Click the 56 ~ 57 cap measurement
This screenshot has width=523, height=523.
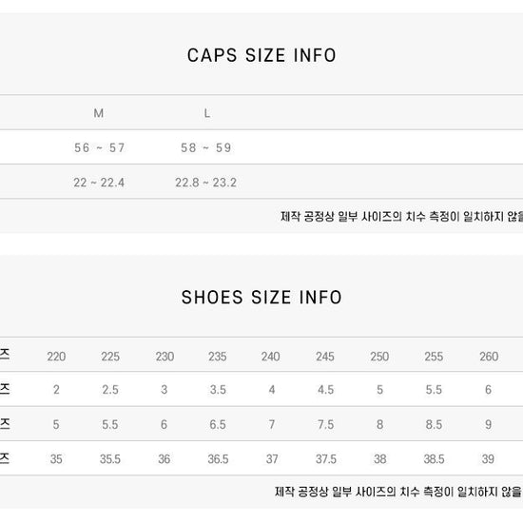[99, 147]
